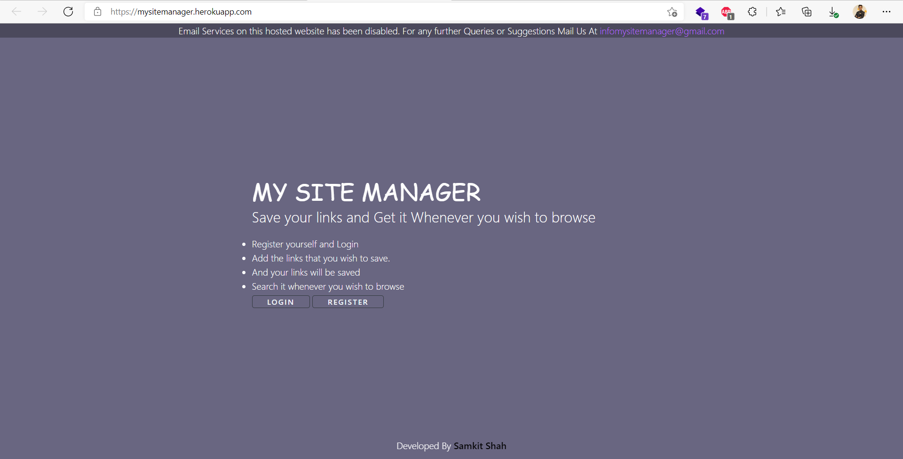This screenshot has height=459, width=903.
Task: Click 'Register yourself and Login' list item
Action: 305,244
